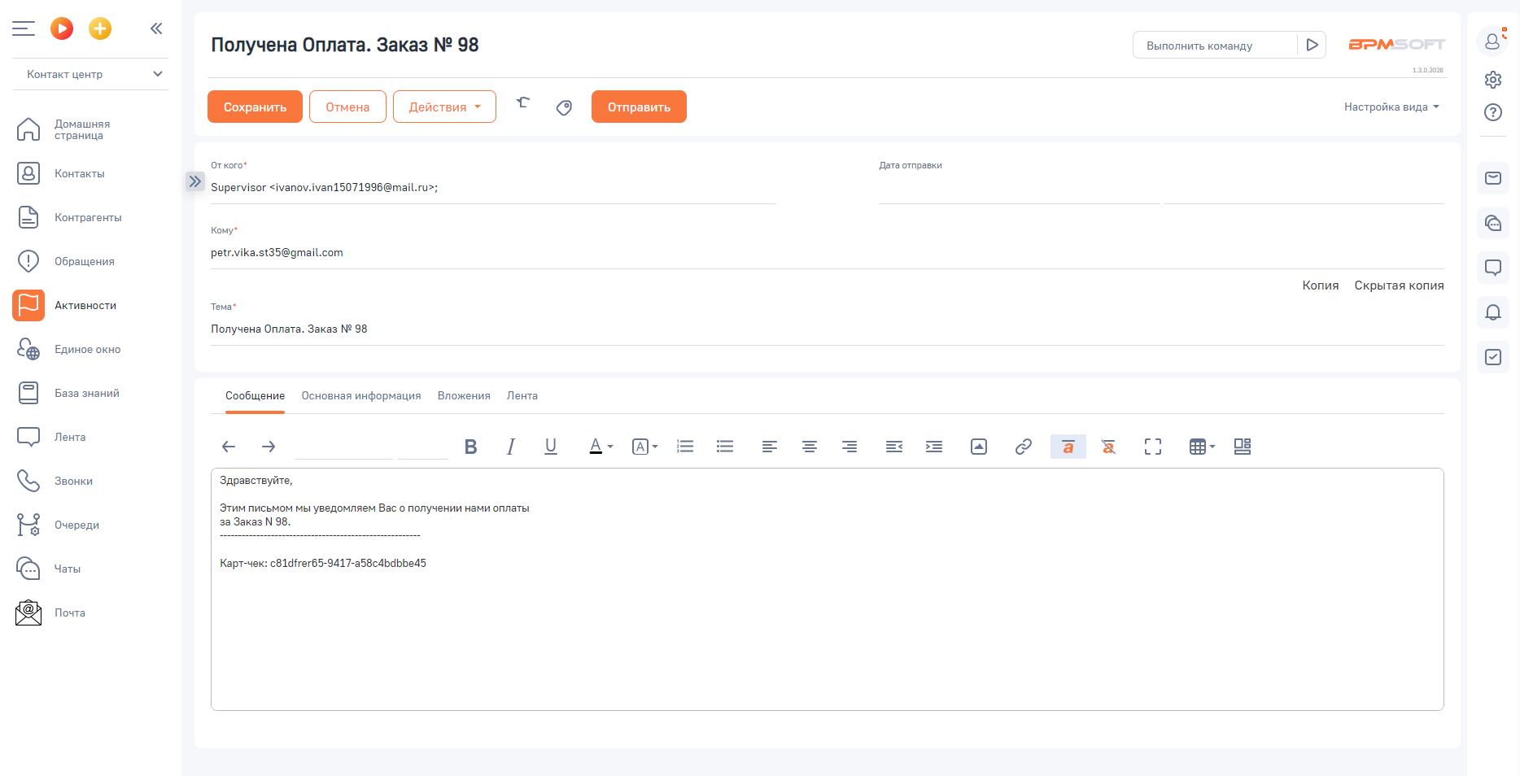The width and height of the screenshot is (1520, 776).
Task: Expand the Контакт центр workspace selector
Action: pos(94,74)
